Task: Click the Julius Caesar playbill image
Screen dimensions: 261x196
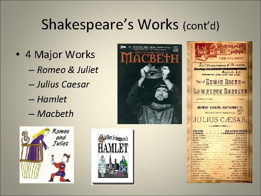Action: [220, 112]
